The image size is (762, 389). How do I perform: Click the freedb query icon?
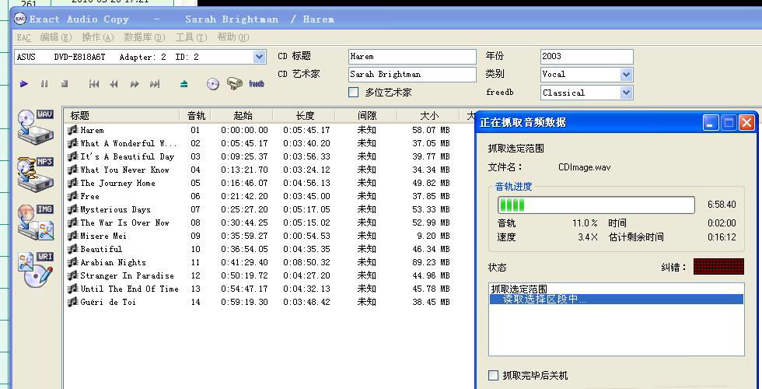235,84
